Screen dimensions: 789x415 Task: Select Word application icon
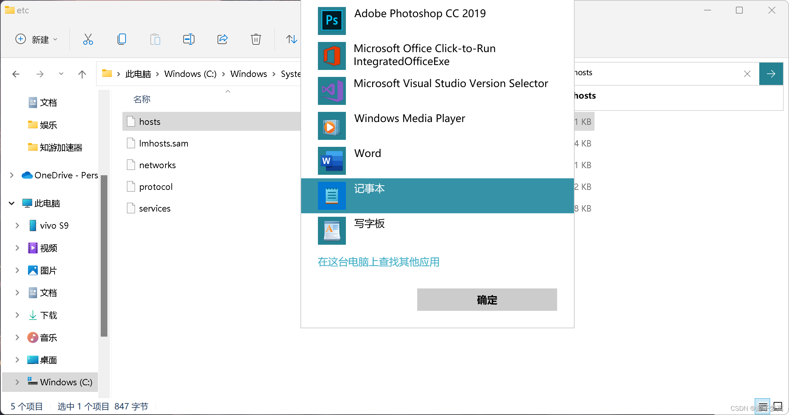tap(332, 160)
